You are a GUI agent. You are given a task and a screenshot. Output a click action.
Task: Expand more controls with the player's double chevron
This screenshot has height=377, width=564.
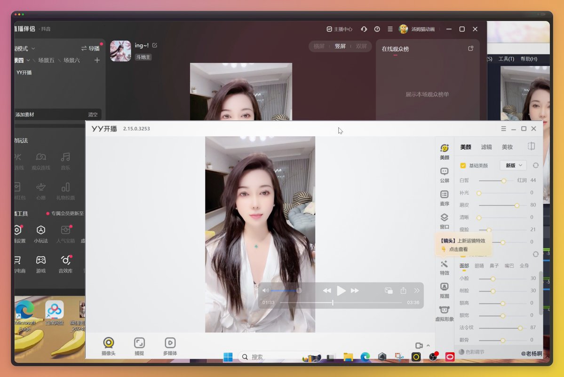click(x=416, y=291)
